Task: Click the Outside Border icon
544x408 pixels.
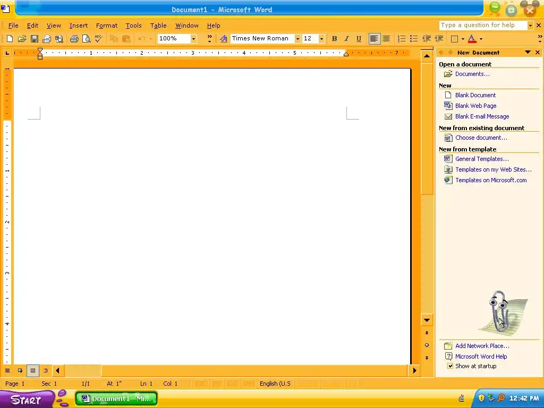Action: coord(455,39)
